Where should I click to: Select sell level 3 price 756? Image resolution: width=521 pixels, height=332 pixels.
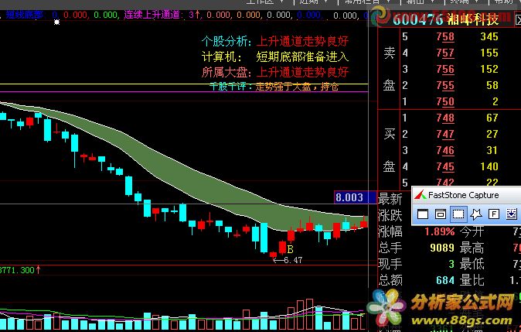(x=445, y=69)
